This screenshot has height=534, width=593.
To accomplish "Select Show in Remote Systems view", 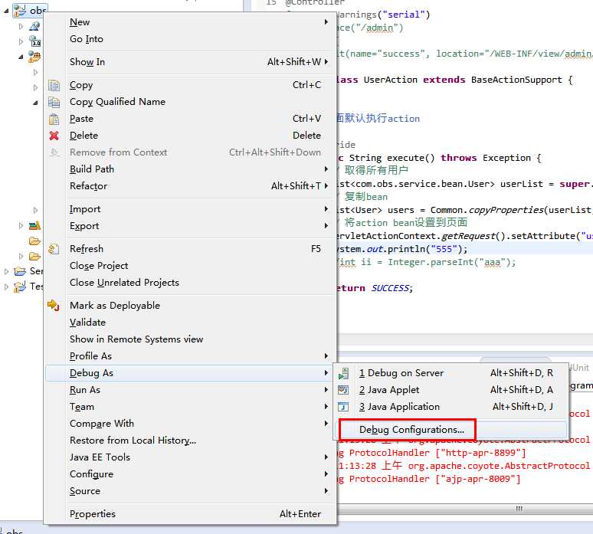I will tap(190, 339).
